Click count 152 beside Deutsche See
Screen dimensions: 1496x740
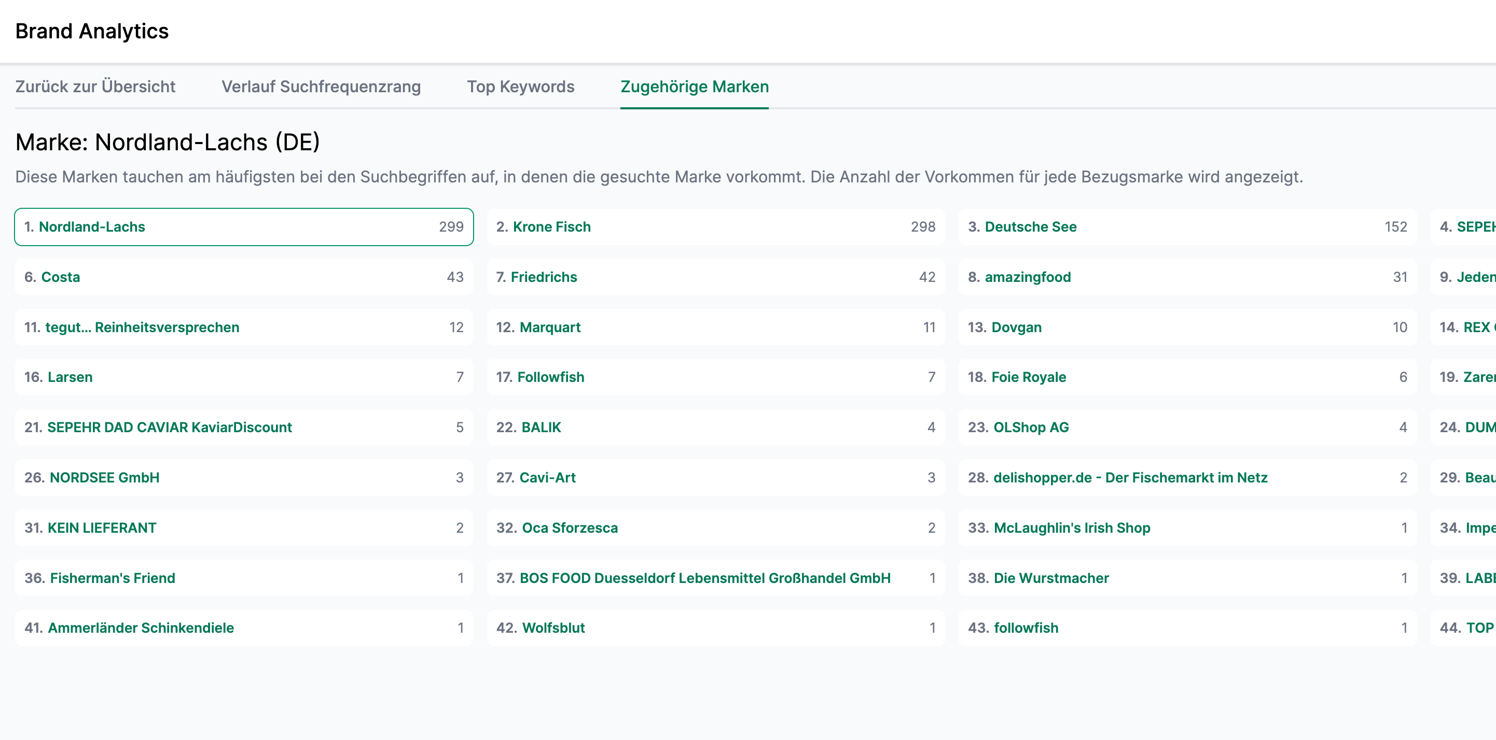point(1395,227)
